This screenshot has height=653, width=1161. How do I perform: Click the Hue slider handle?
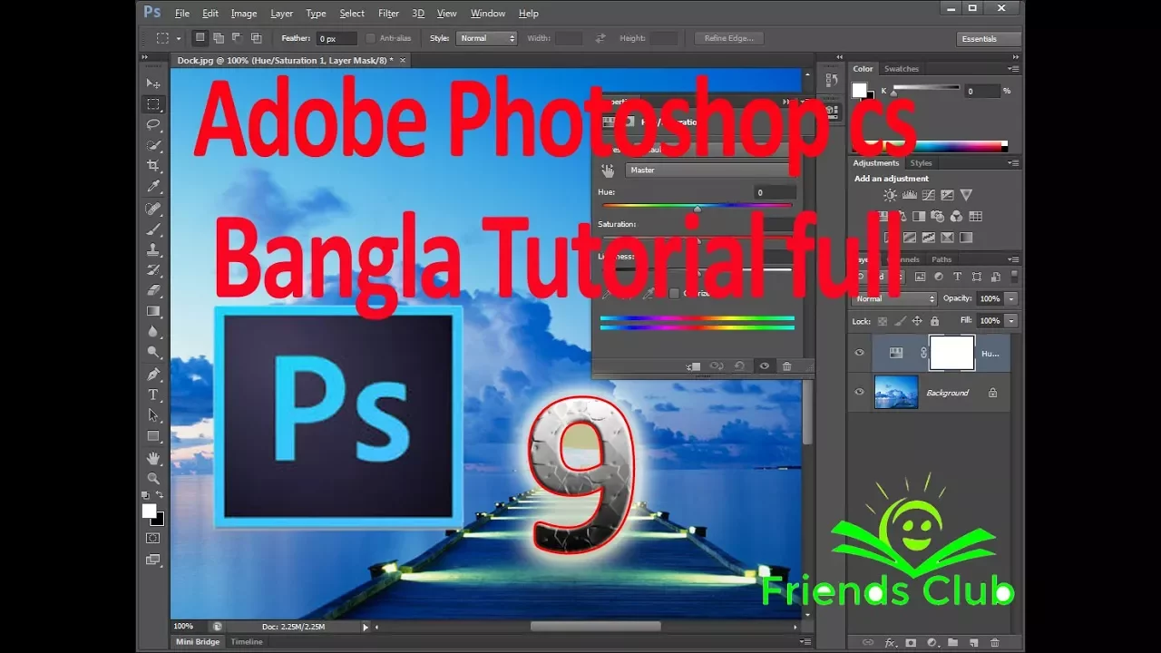tap(698, 209)
